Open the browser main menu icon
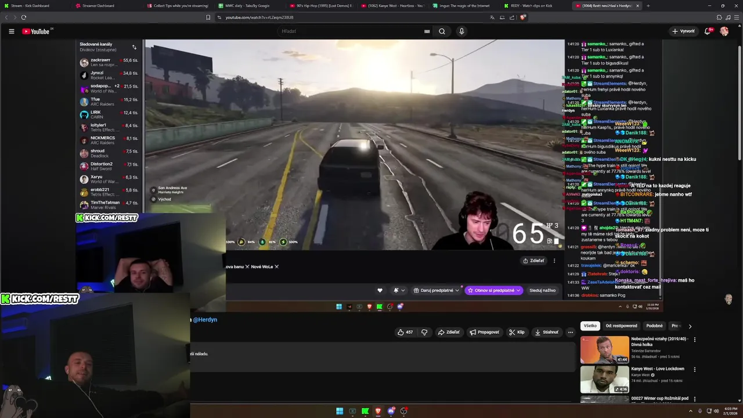The width and height of the screenshot is (743, 418). 737,17
